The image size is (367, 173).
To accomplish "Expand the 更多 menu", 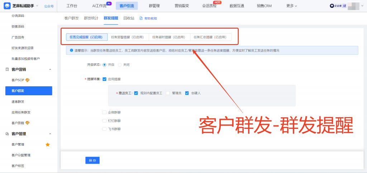I will pyautogui.click(x=292, y=6).
